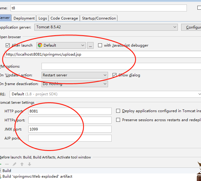
Task: Switch to the Code Coverage tab
Action: coord(64,18)
